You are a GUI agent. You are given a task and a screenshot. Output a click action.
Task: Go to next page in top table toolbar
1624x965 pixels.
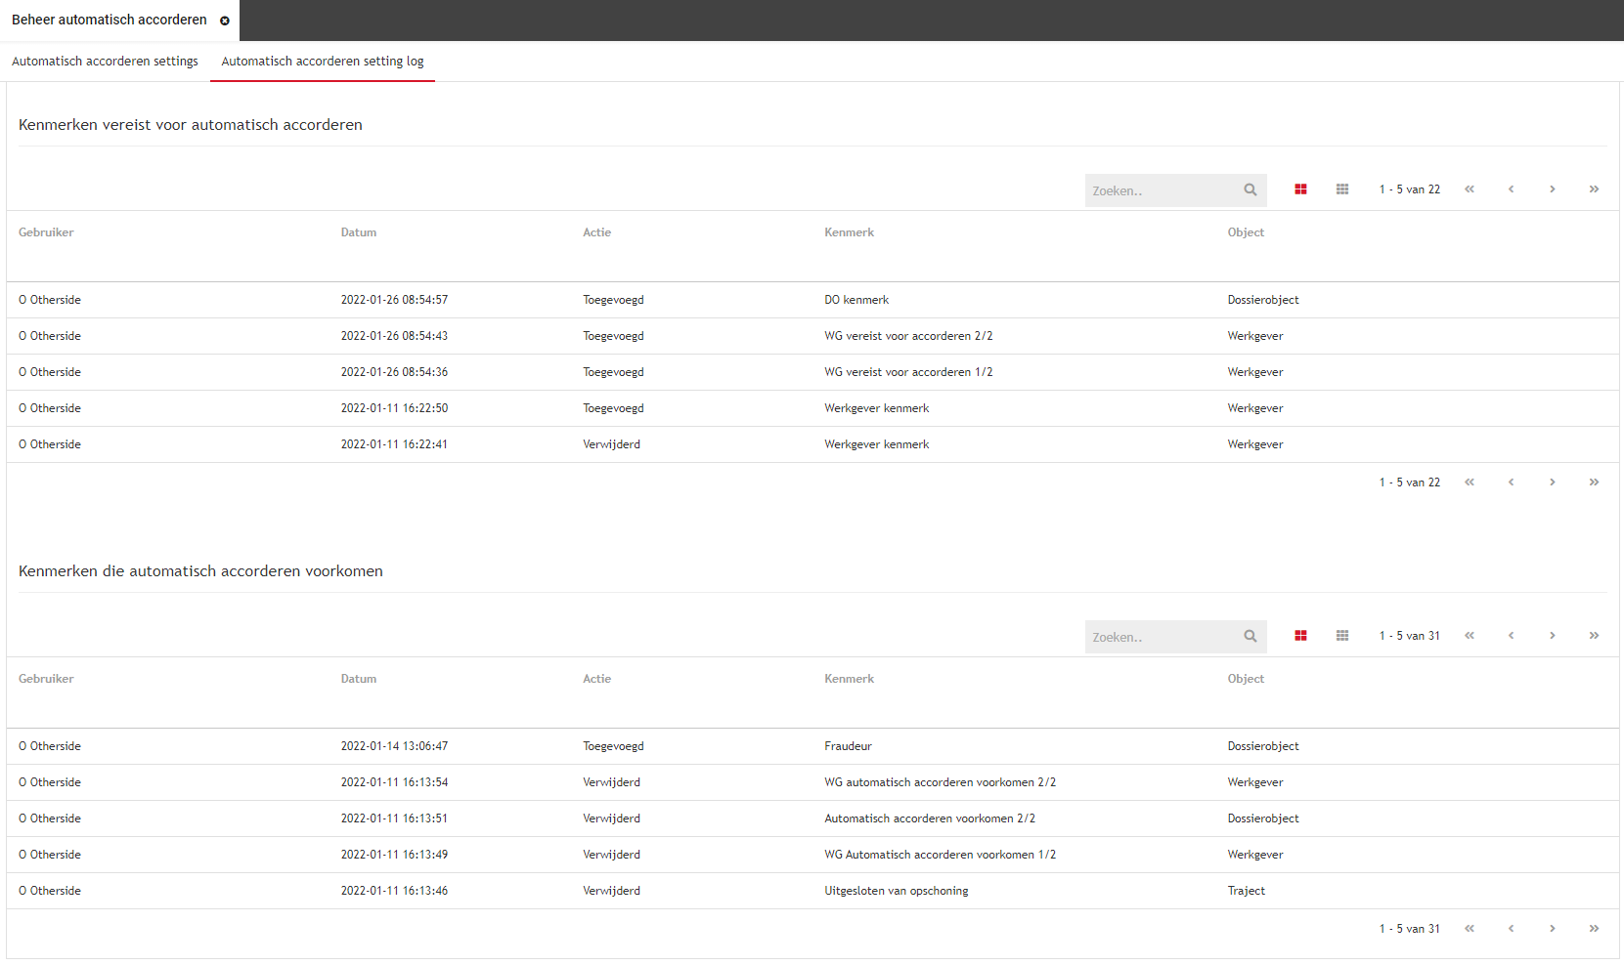click(x=1552, y=189)
